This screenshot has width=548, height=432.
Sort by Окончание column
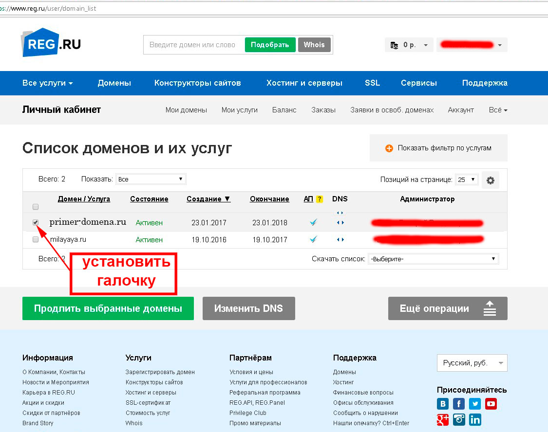point(269,199)
